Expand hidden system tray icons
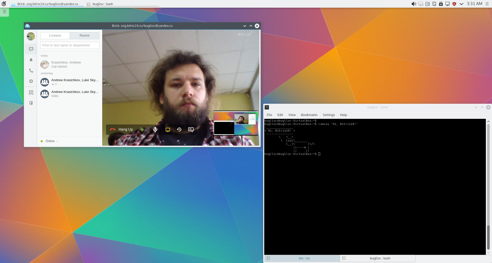 click(x=461, y=4)
